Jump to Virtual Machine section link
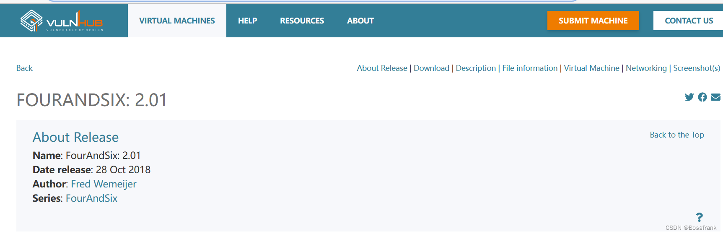This screenshot has width=723, height=234. coord(591,68)
